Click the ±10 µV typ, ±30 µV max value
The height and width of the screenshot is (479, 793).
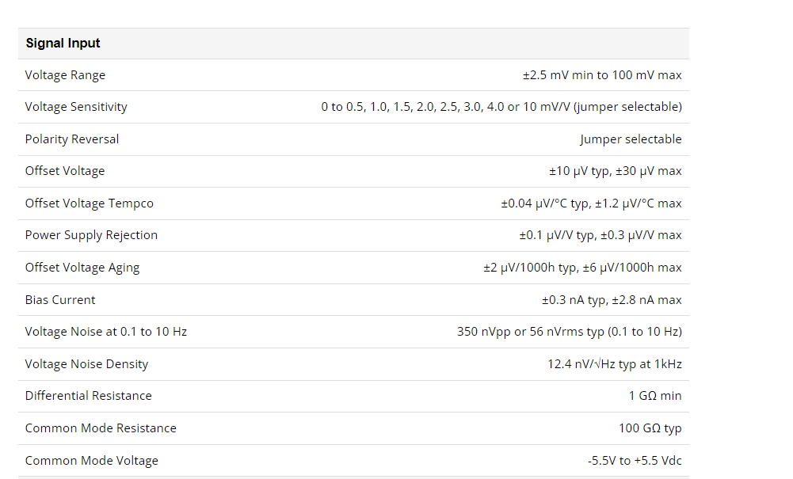(x=615, y=171)
